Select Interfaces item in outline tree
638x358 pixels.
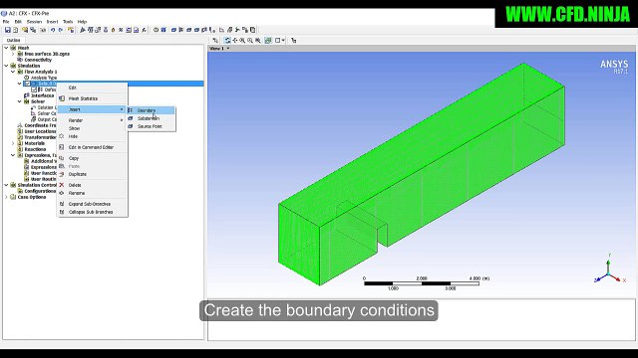[42, 95]
